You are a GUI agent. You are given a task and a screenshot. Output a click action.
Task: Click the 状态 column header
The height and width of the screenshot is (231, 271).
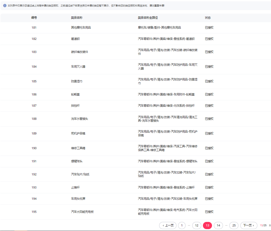pyautogui.click(x=208, y=18)
